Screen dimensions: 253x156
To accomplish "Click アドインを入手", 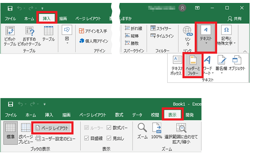I will point(93,31).
